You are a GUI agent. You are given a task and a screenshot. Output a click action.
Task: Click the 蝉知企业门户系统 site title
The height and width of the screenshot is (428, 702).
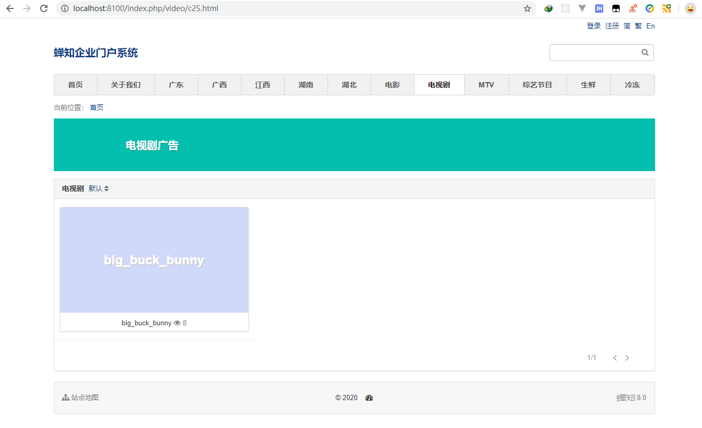point(96,53)
